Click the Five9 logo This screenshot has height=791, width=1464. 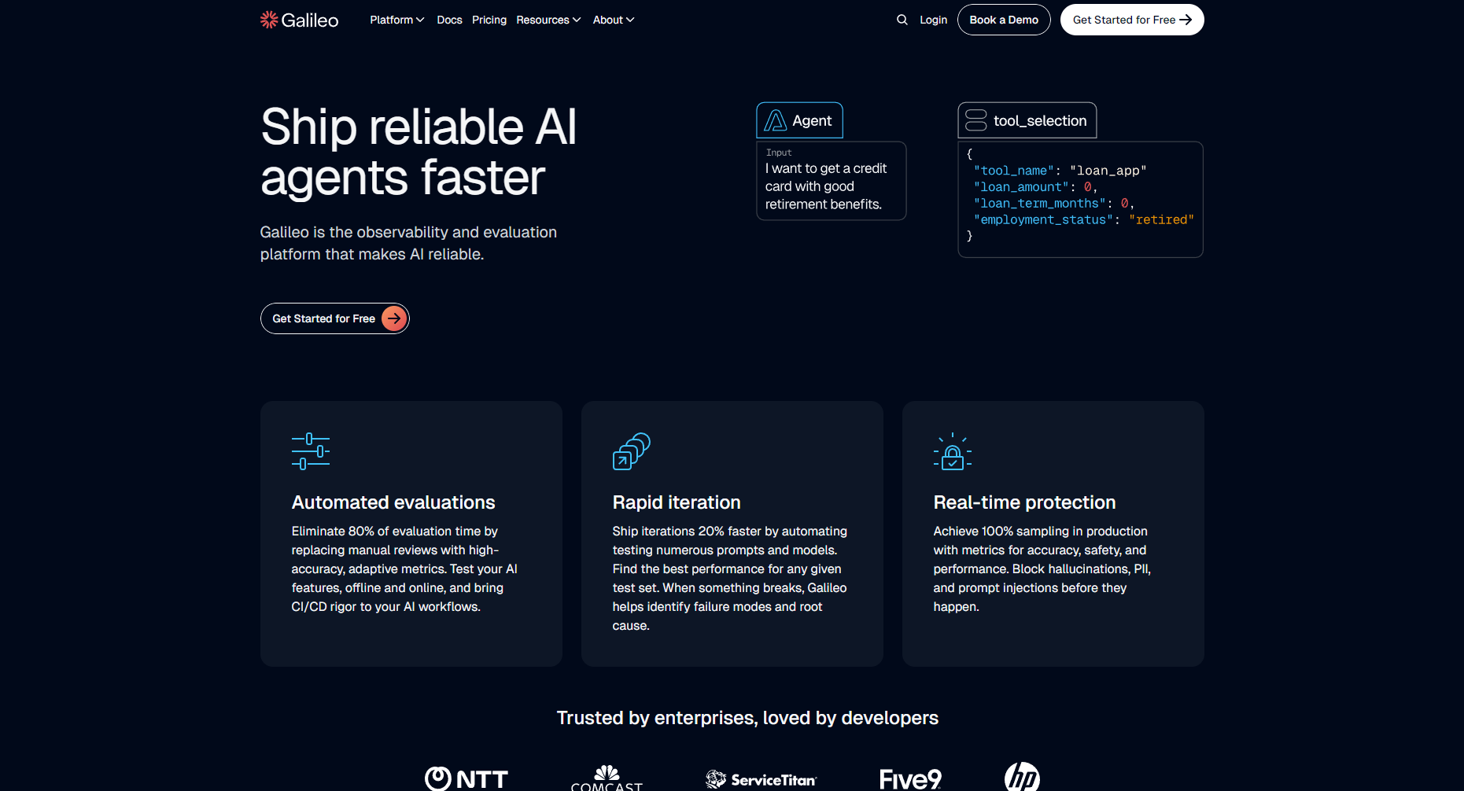pos(910,778)
